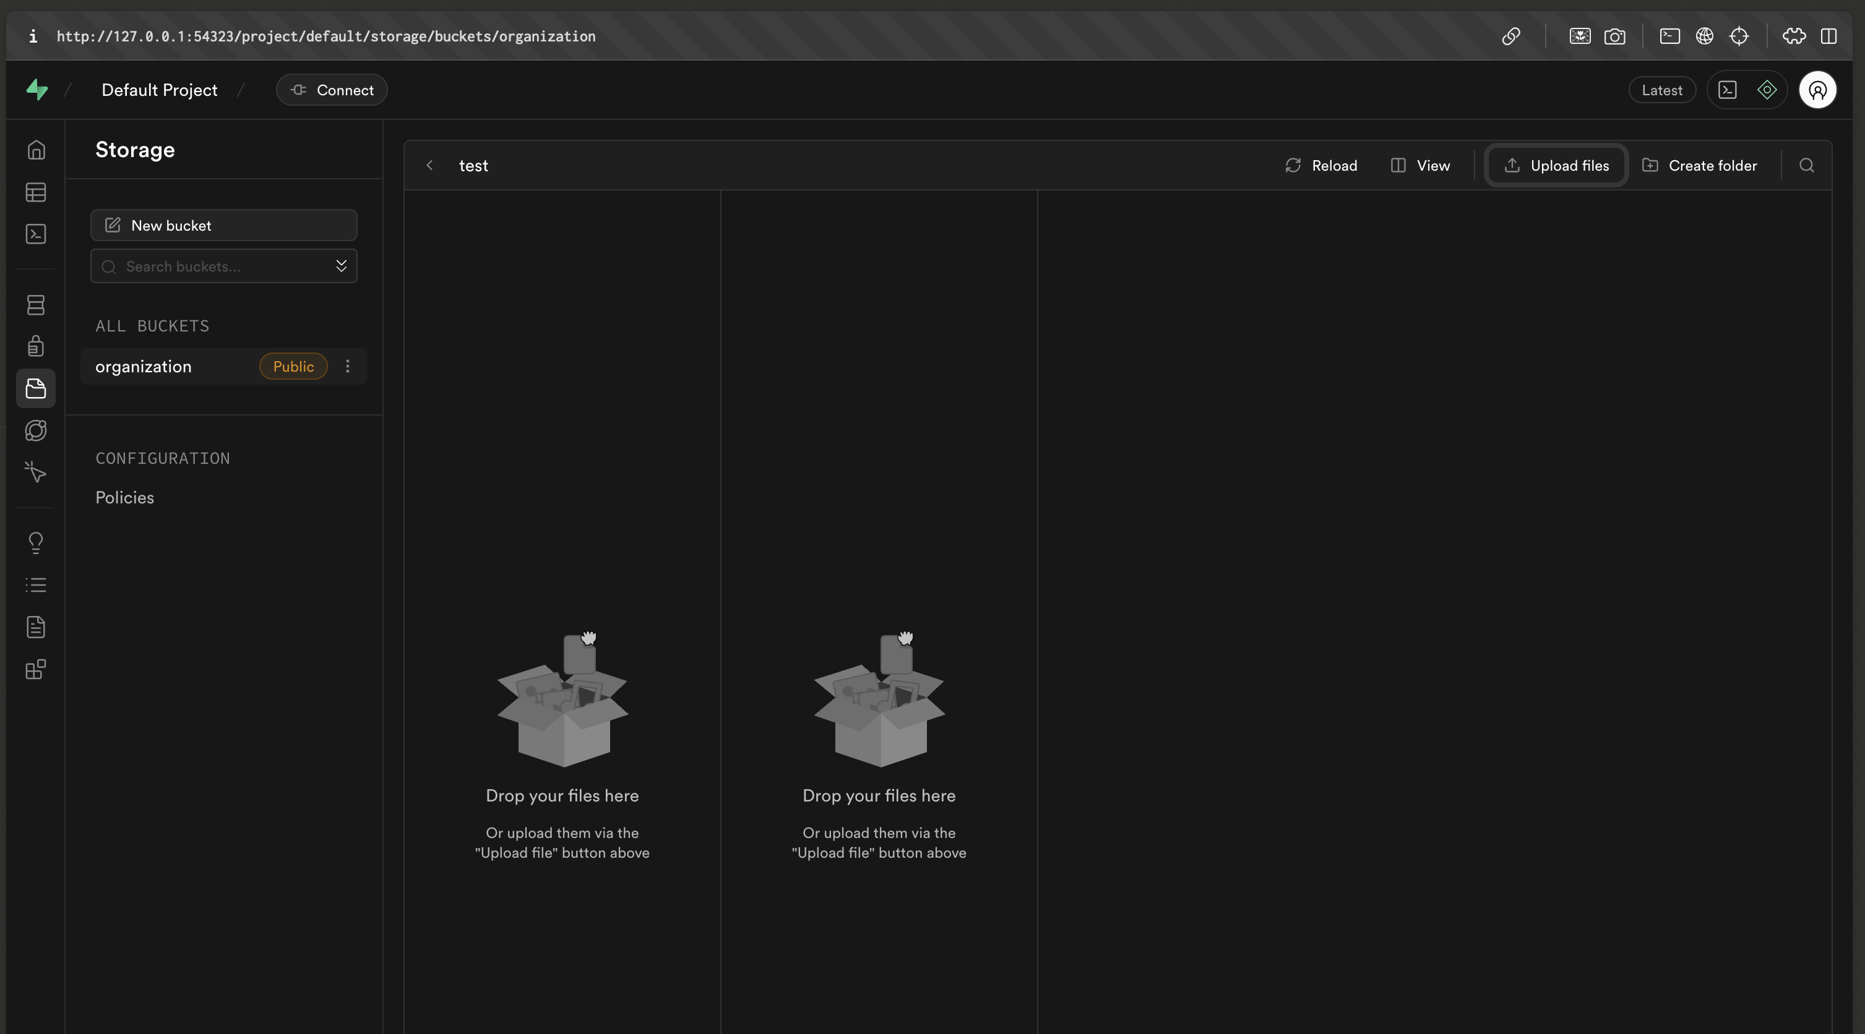Open the Policies configuration page
This screenshot has width=1865, height=1034.
(x=124, y=498)
